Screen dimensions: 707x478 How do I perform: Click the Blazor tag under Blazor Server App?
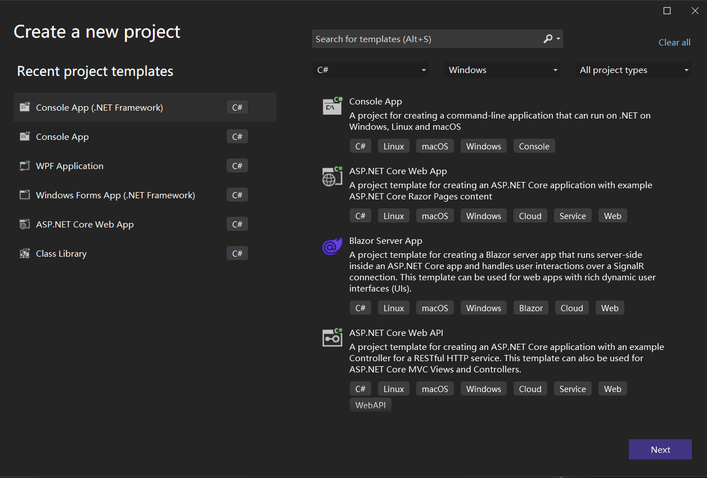point(531,308)
